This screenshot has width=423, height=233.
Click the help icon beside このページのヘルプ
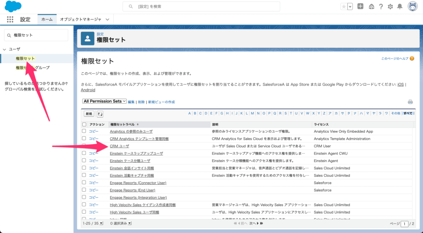(412, 59)
